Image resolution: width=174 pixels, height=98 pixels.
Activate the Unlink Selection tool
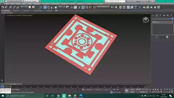coord(14,7)
